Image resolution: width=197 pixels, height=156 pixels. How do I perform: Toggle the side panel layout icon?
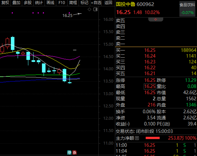coord(96,9)
